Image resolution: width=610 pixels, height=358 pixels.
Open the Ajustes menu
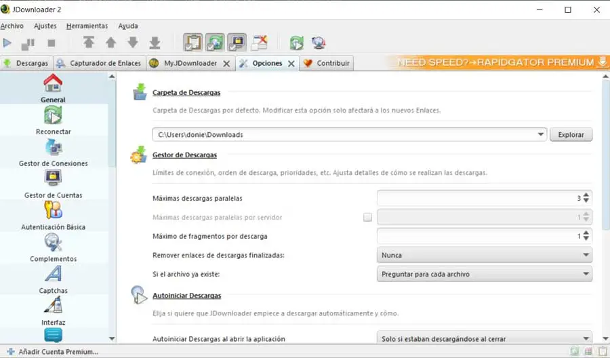click(45, 26)
